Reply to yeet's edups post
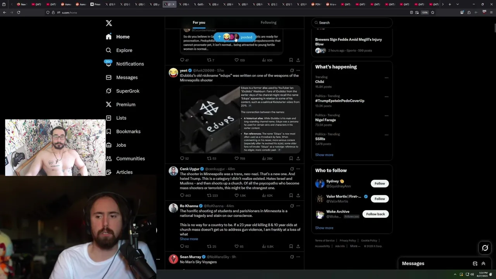The width and height of the screenshot is (496, 279). 182,158
